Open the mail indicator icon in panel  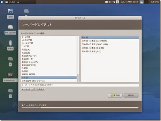(x=106, y=2)
